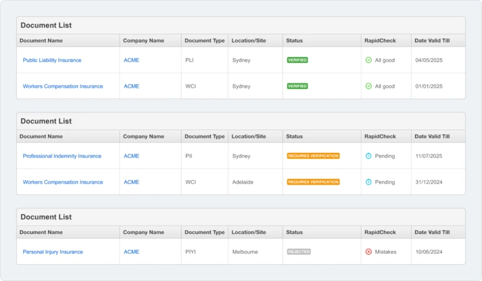Click ACME link in Public Liability row
This screenshot has width=482, height=281.
pos(131,60)
